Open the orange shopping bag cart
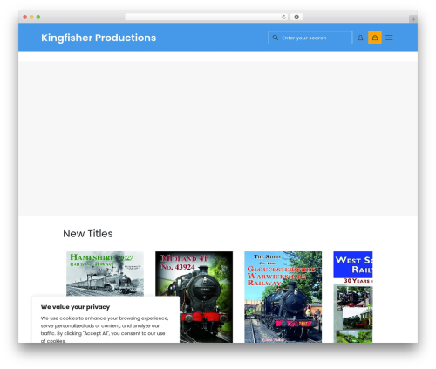Image resolution: width=436 pixels, height=369 pixels. click(375, 38)
